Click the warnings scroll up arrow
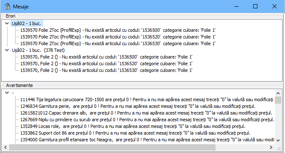The height and width of the screenshot is (153, 285). pyautogui.click(x=278, y=93)
